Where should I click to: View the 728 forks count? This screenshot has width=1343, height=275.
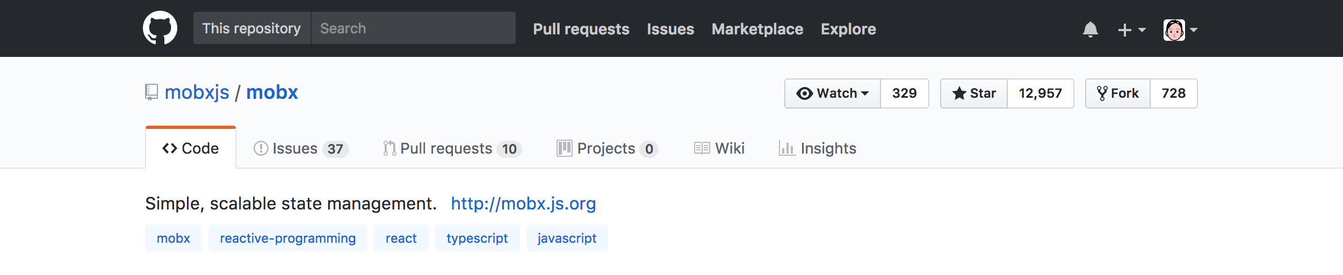pos(1174,93)
